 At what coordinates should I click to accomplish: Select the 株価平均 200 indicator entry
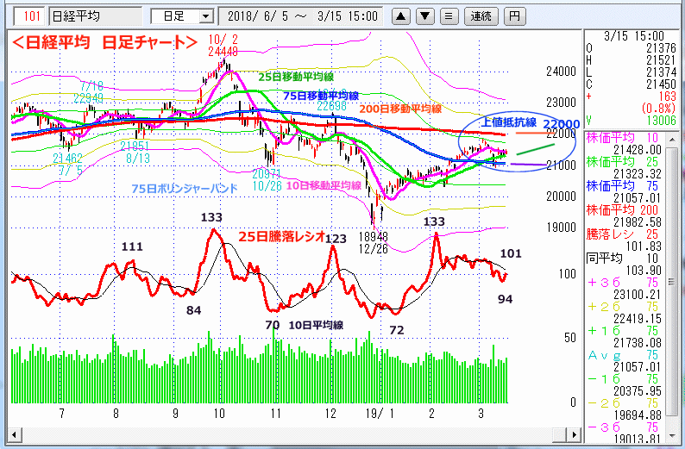tap(634, 209)
